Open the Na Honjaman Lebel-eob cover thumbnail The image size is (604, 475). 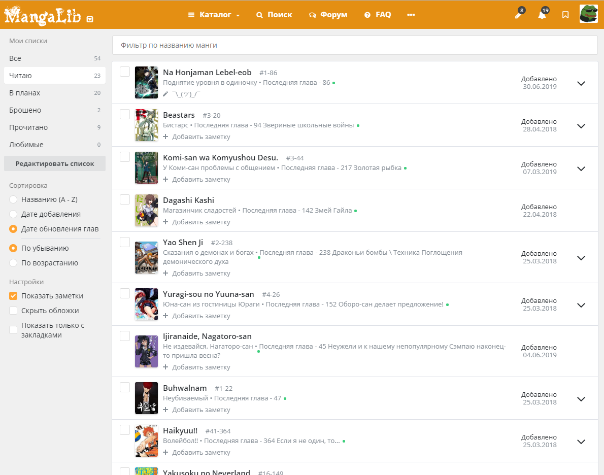pos(146,82)
